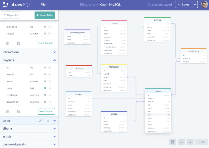The height and width of the screenshot is (148, 209).
Task: Click the 52% zoom level indicator
Action: tap(202, 142)
